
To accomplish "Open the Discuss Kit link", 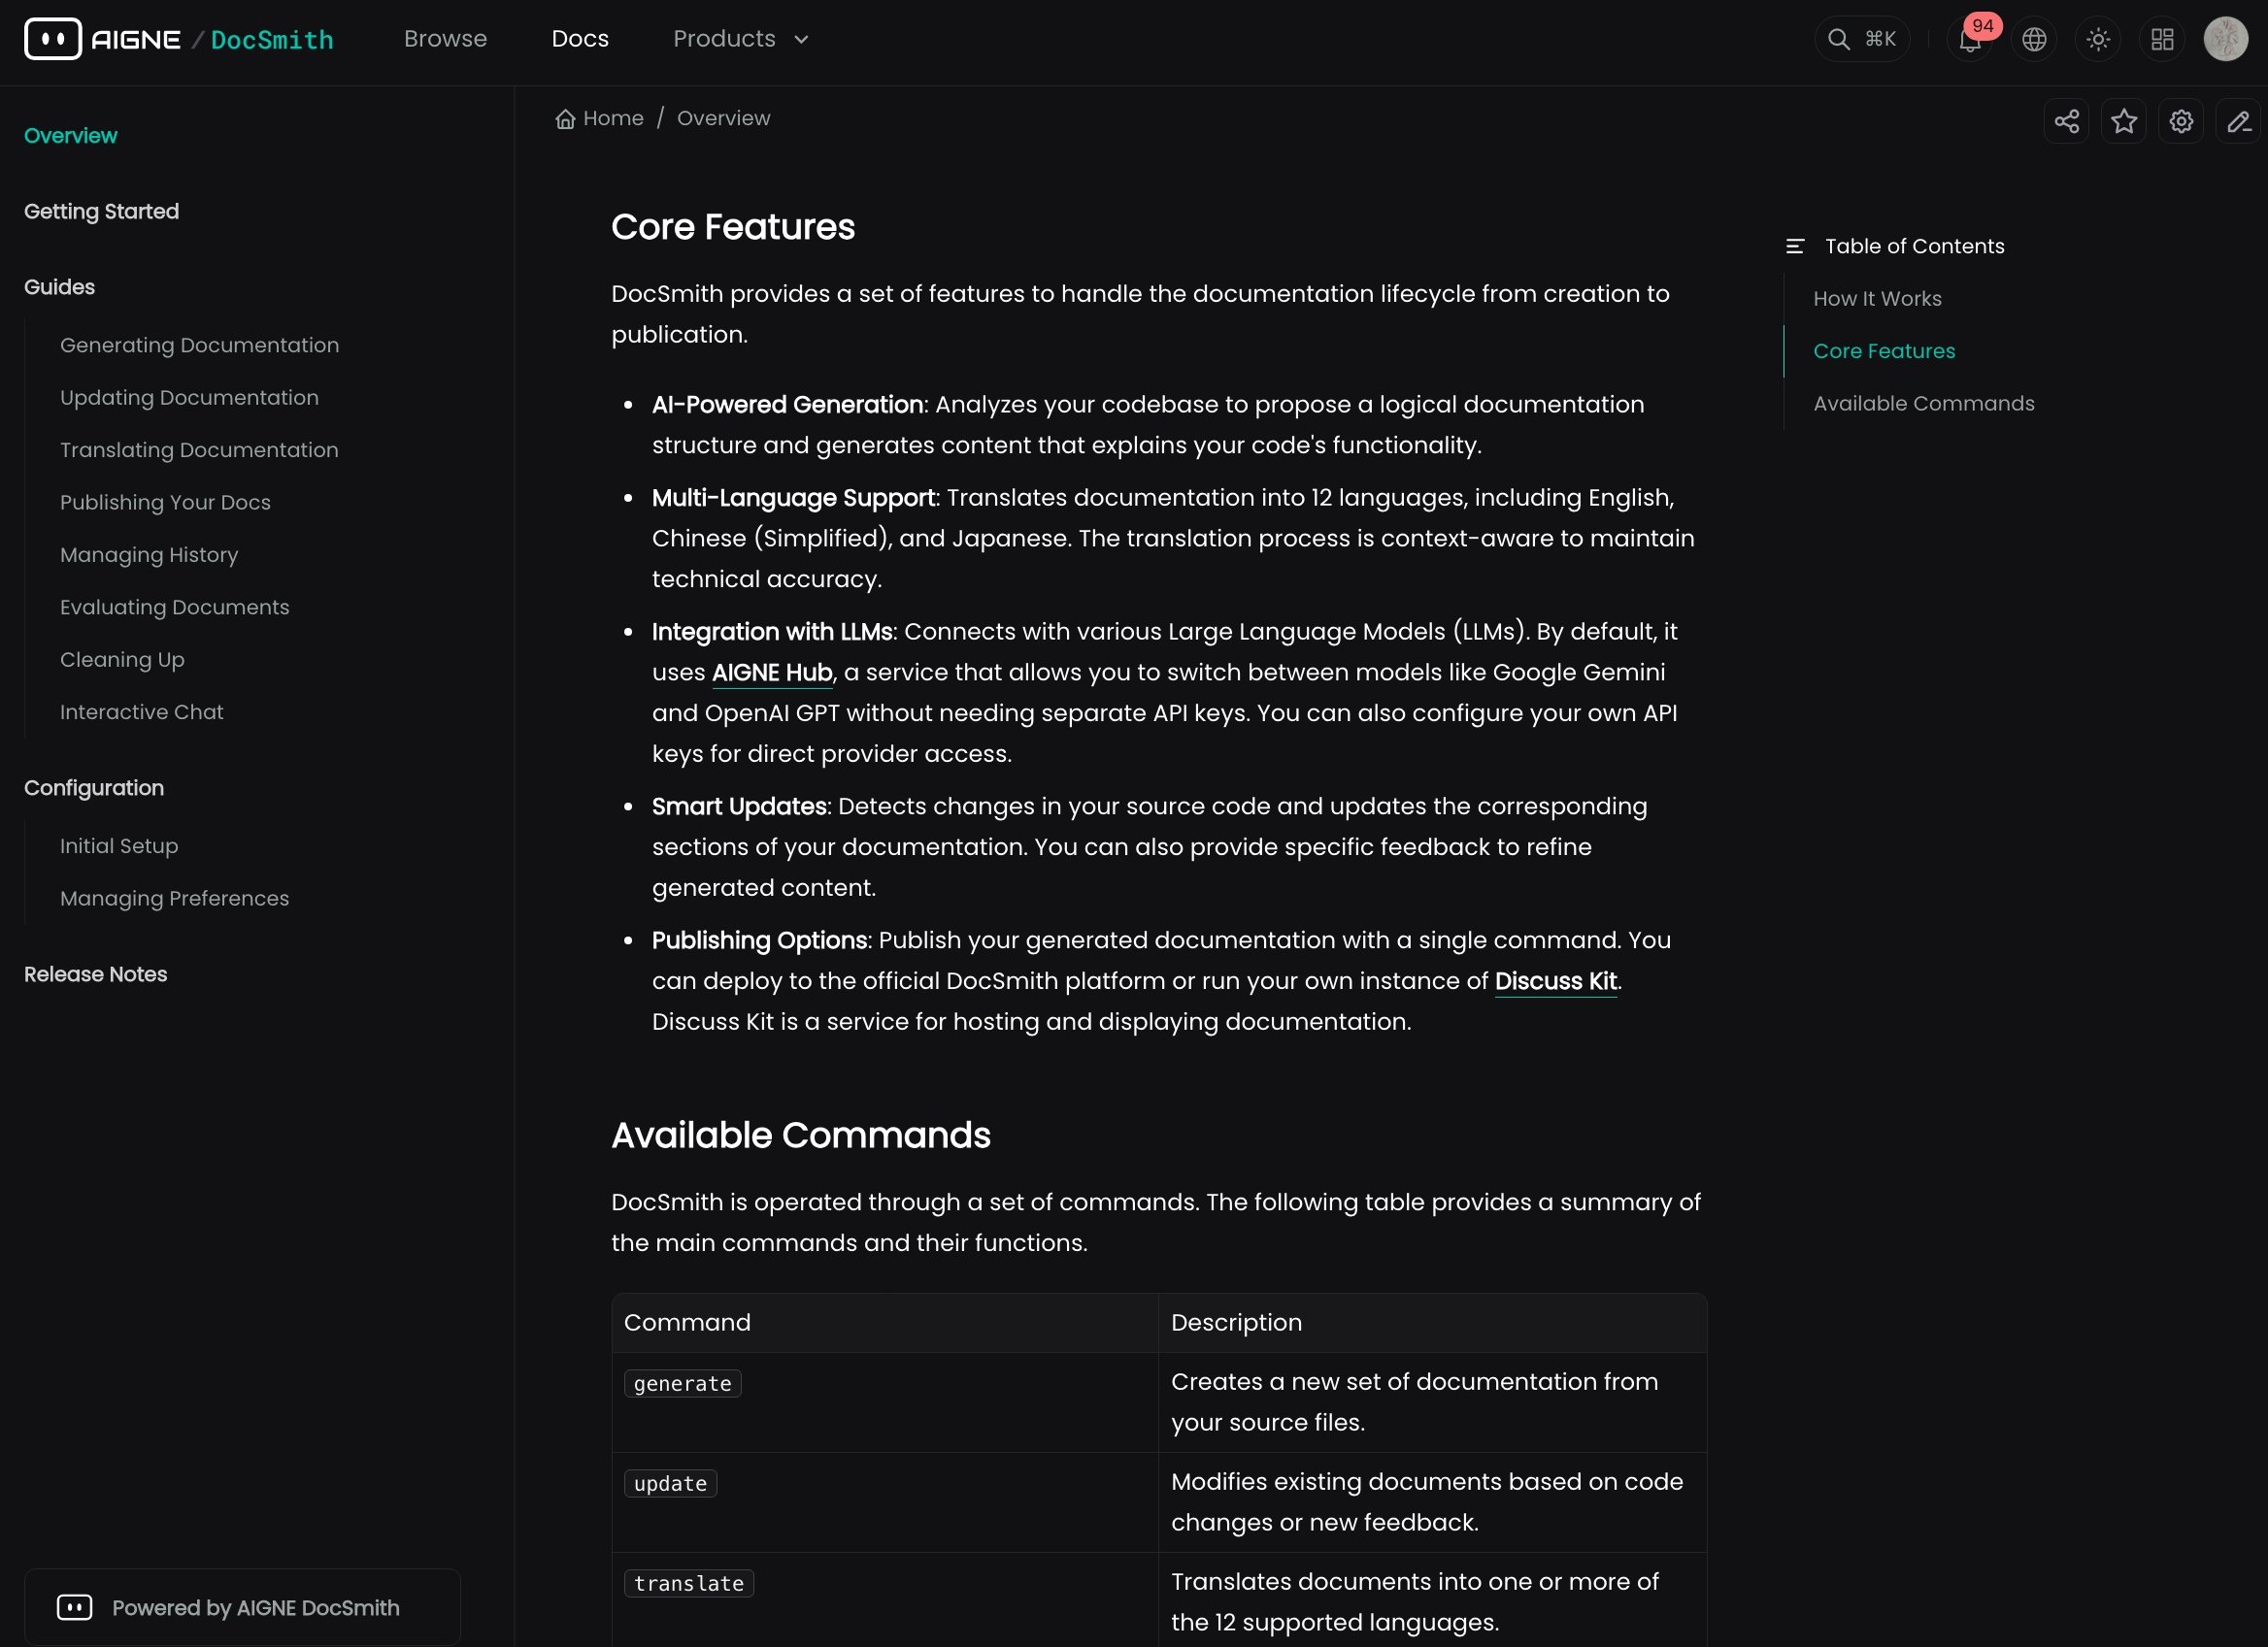I will 1555,981.
